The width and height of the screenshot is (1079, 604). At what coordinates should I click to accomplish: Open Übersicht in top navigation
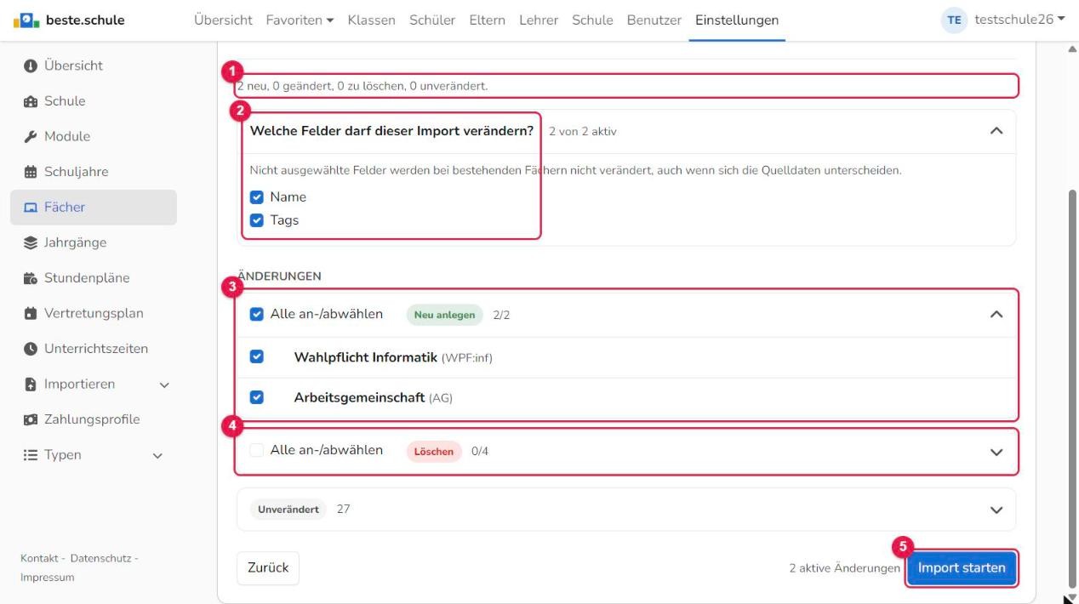(222, 20)
